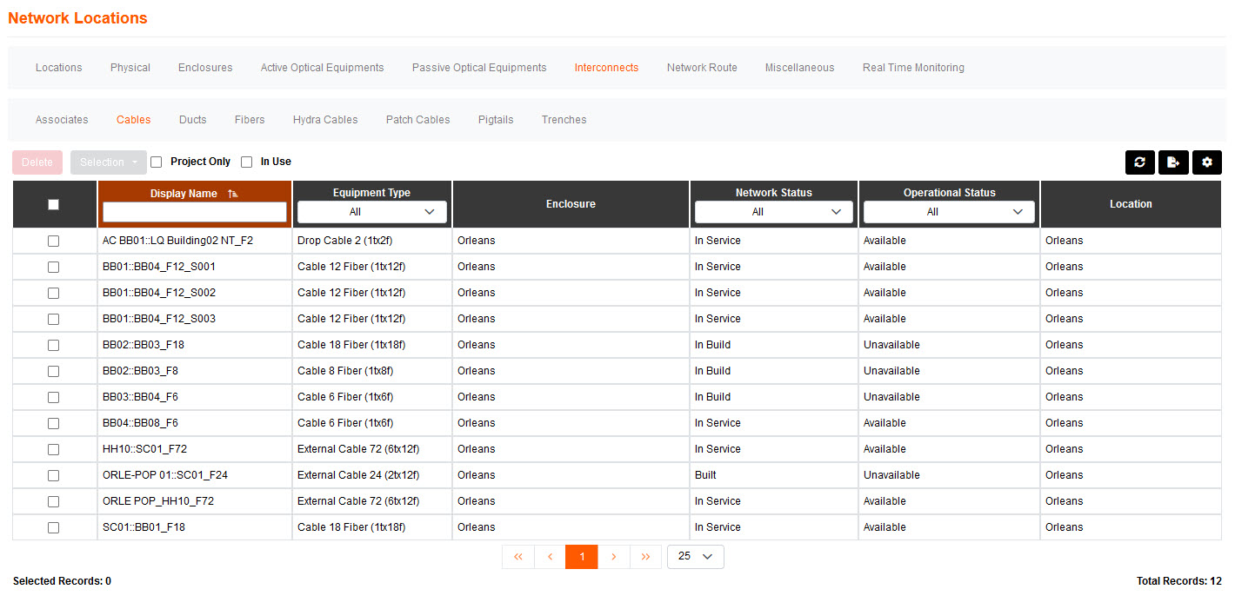Click the cell ORLE POP_HH10_F72
The image size is (1235, 609).
pyautogui.click(x=195, y=501)
